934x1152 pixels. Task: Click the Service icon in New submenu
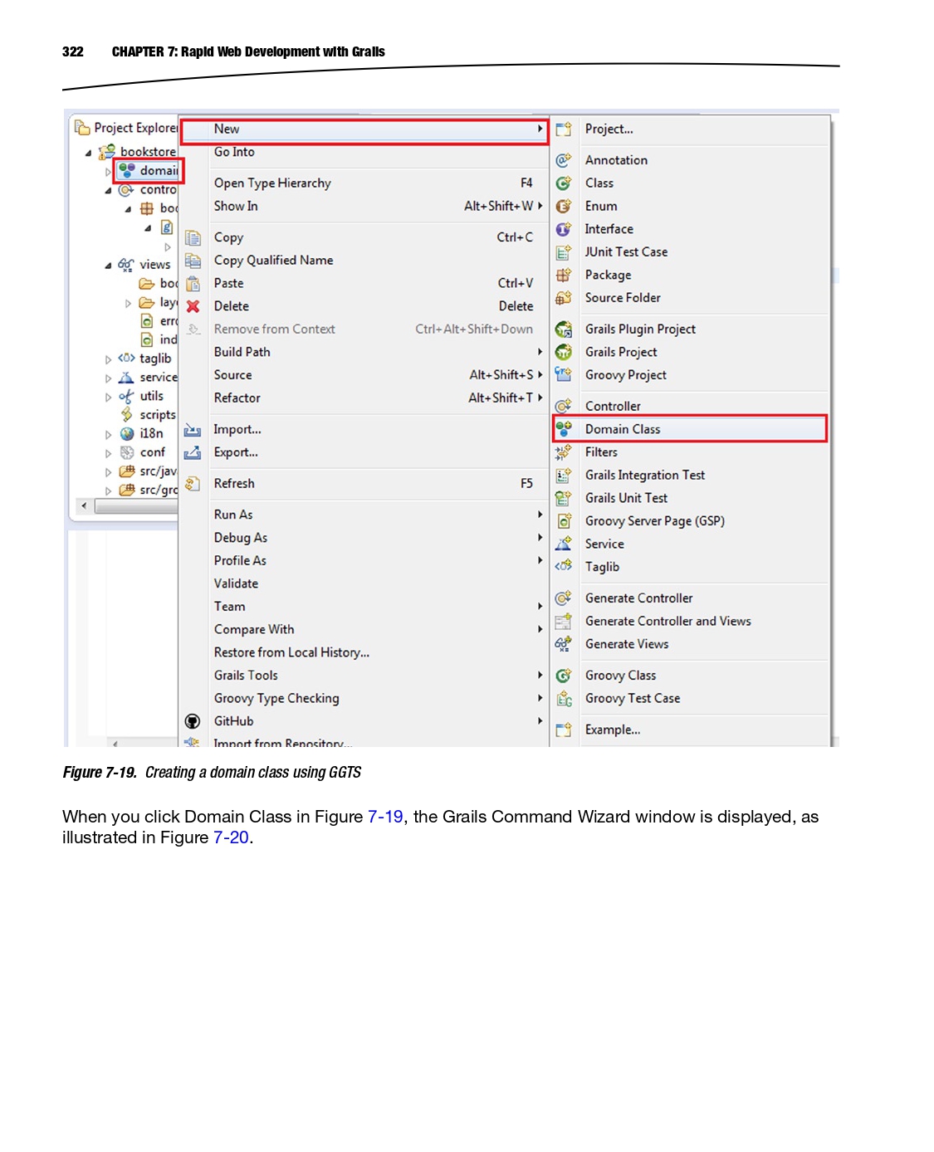pos(564,544)
